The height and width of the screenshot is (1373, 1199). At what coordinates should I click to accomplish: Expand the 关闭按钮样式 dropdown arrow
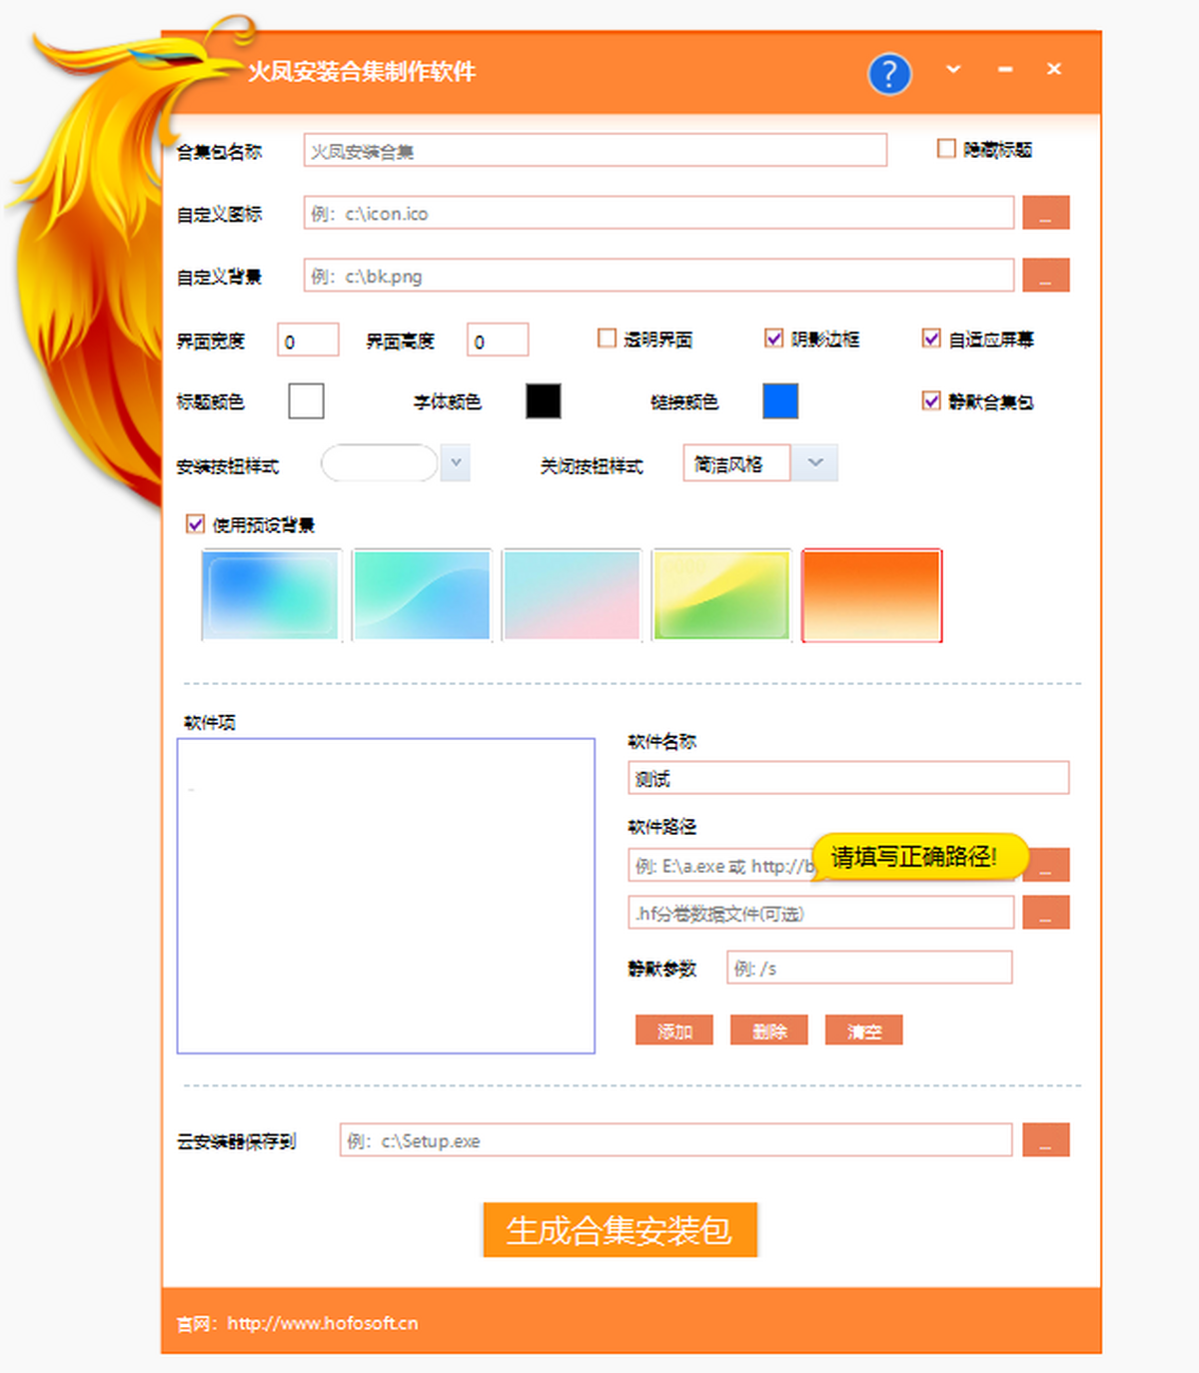pyautogui.click(x=815, y=463)
